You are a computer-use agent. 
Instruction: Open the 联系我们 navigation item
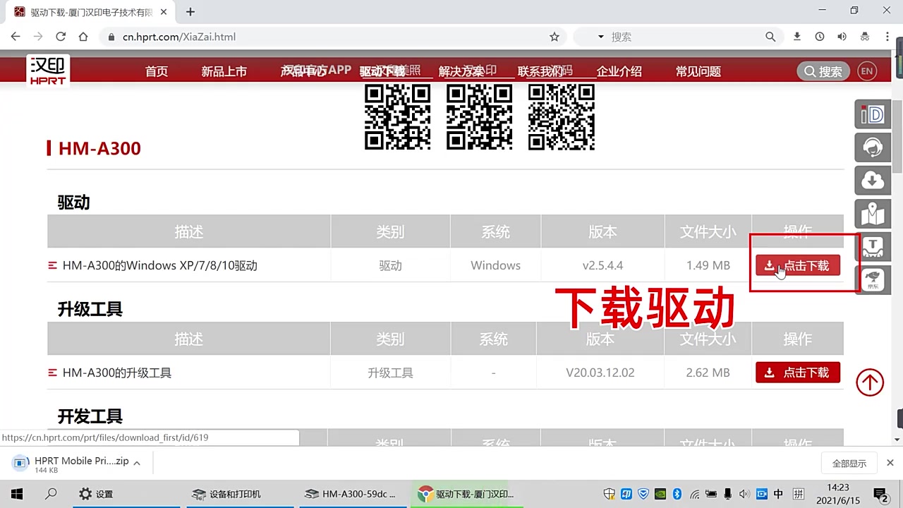(x=540, y=71)
